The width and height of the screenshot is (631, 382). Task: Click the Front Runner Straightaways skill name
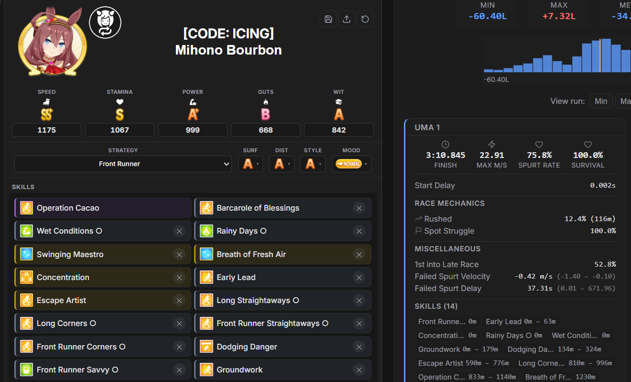click(x=272, y=323)
